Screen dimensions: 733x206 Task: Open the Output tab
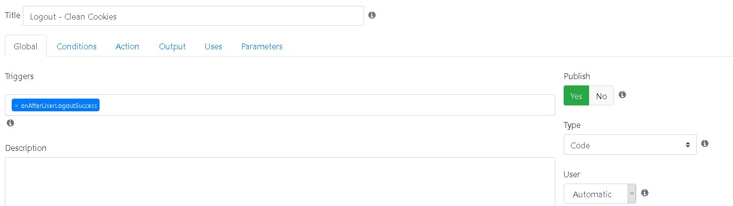tap(172, 46)
